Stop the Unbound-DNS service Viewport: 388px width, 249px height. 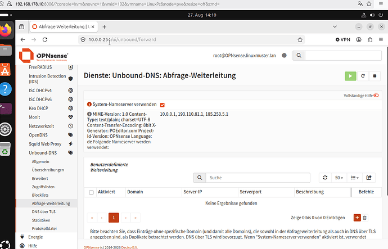[375, 76]
